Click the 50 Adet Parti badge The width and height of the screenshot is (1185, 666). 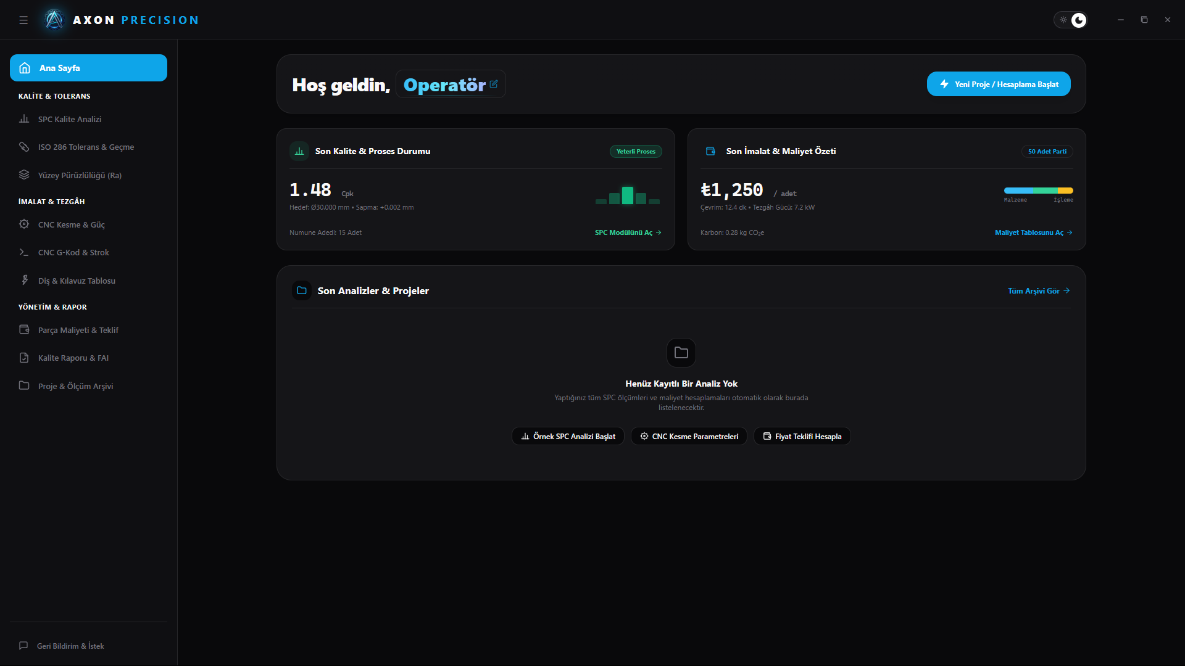pyautogui.click(x=1047, y=151)
